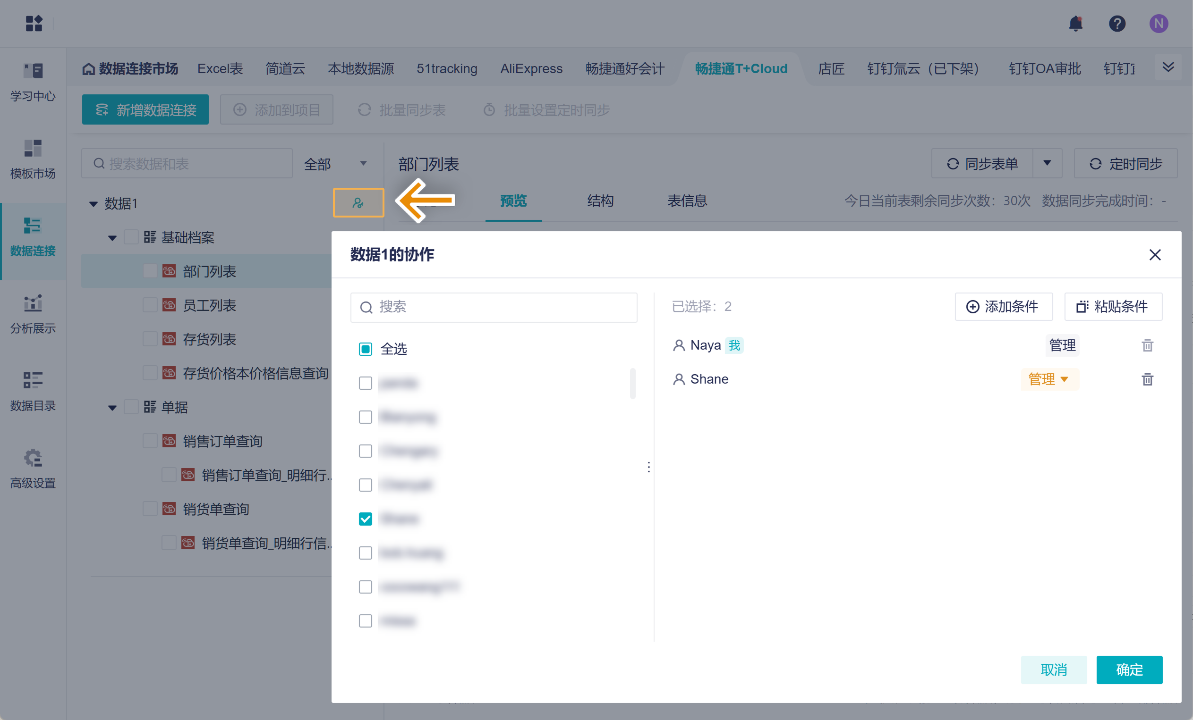The width and height of the screenshot is (1193, 720).
Task: Open the 分析展示 sidebar section
Action: pyautogui.click(x=33, y=314)
